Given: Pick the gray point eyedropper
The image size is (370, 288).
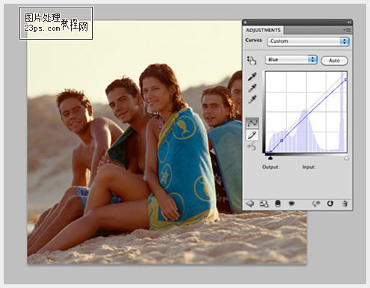Looking at the screenshot, I should [252, 88].
